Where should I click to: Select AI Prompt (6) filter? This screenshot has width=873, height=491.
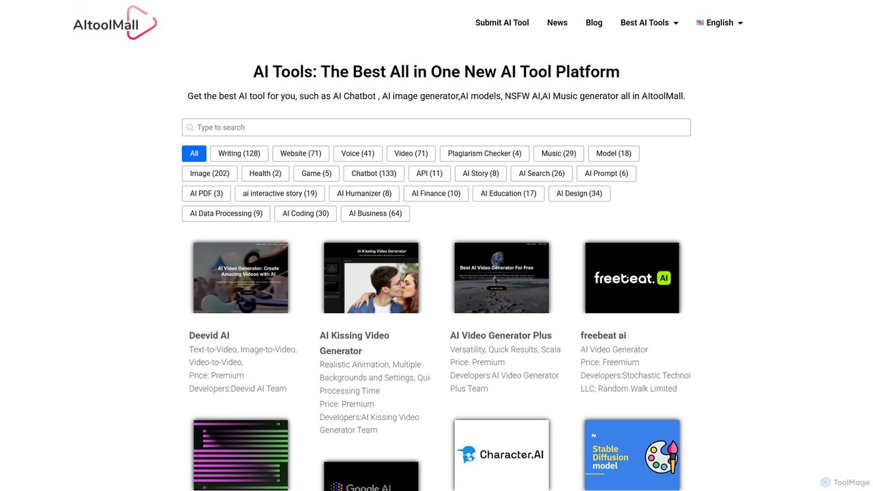(x=606, y=173)
